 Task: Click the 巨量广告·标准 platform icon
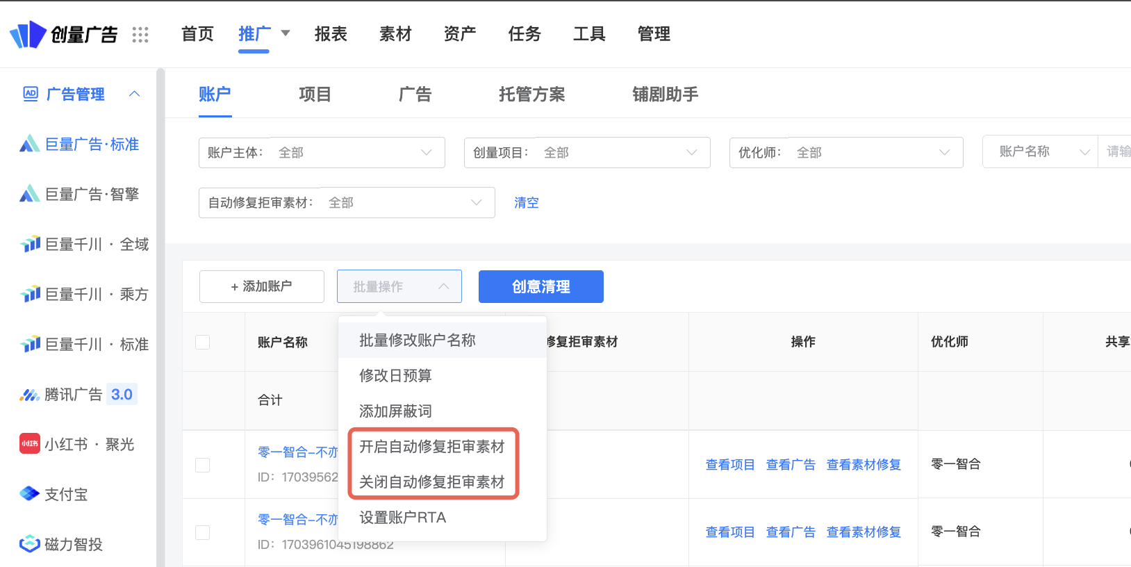[x=29, y=144]
